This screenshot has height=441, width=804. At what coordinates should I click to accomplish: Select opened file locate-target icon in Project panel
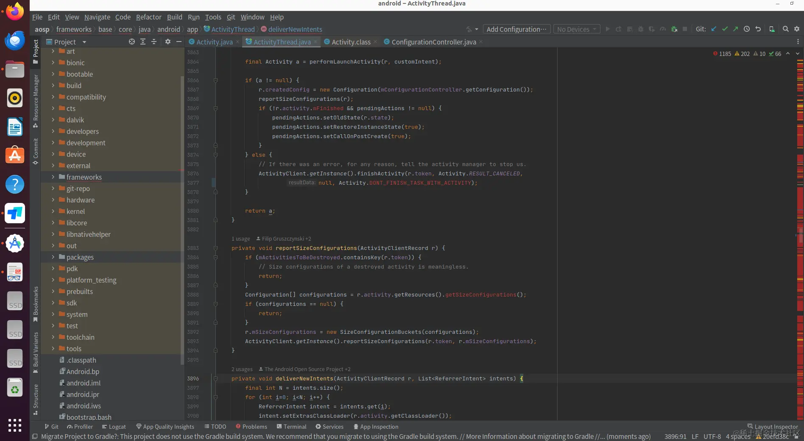132,42
